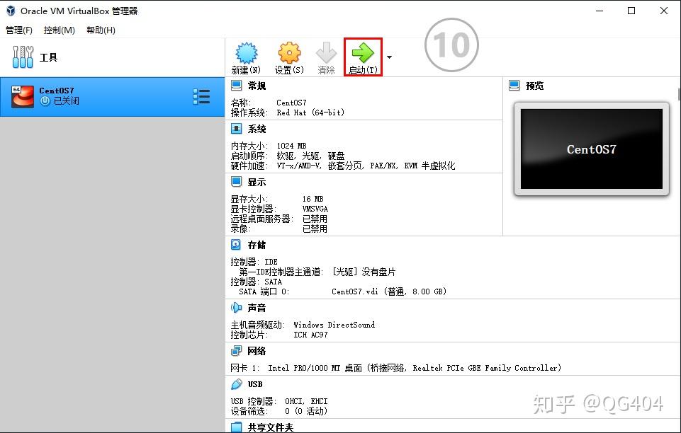This screenshot has width=681, height=433.
Task: Open the CentOS7 VM list menu icon
Action: pyautogui.click(x=202, y=97)
